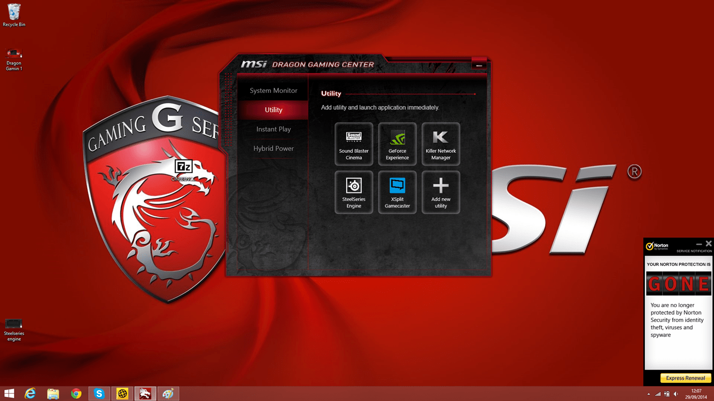The image size is (714, 401).
Task: Minimize the Norton notification popup
Action: pyautogui.click(x=699, y=244)
